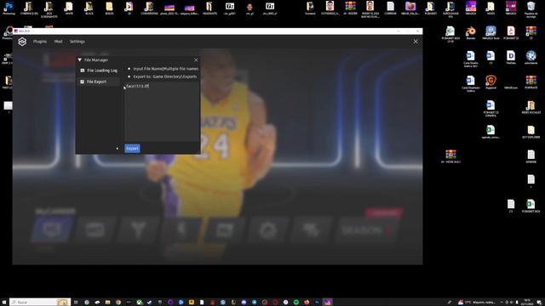The height and width of the screenshot is (306, 545).
Task: Click the blue Export button
Action: click(132, 149)
